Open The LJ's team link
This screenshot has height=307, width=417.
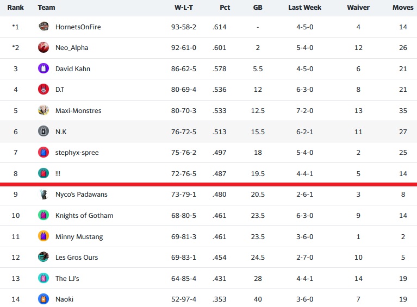(67, 278)
